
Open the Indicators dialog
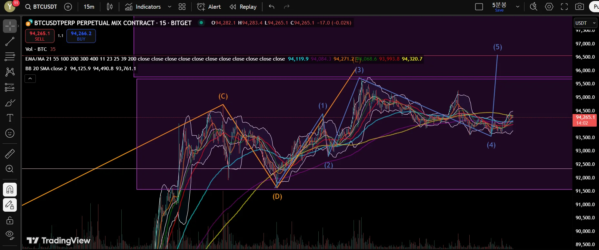(143, 7)
